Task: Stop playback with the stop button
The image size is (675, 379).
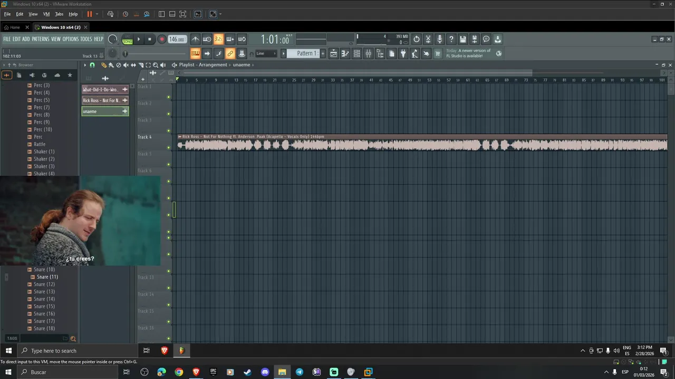Action: (149, 39)
